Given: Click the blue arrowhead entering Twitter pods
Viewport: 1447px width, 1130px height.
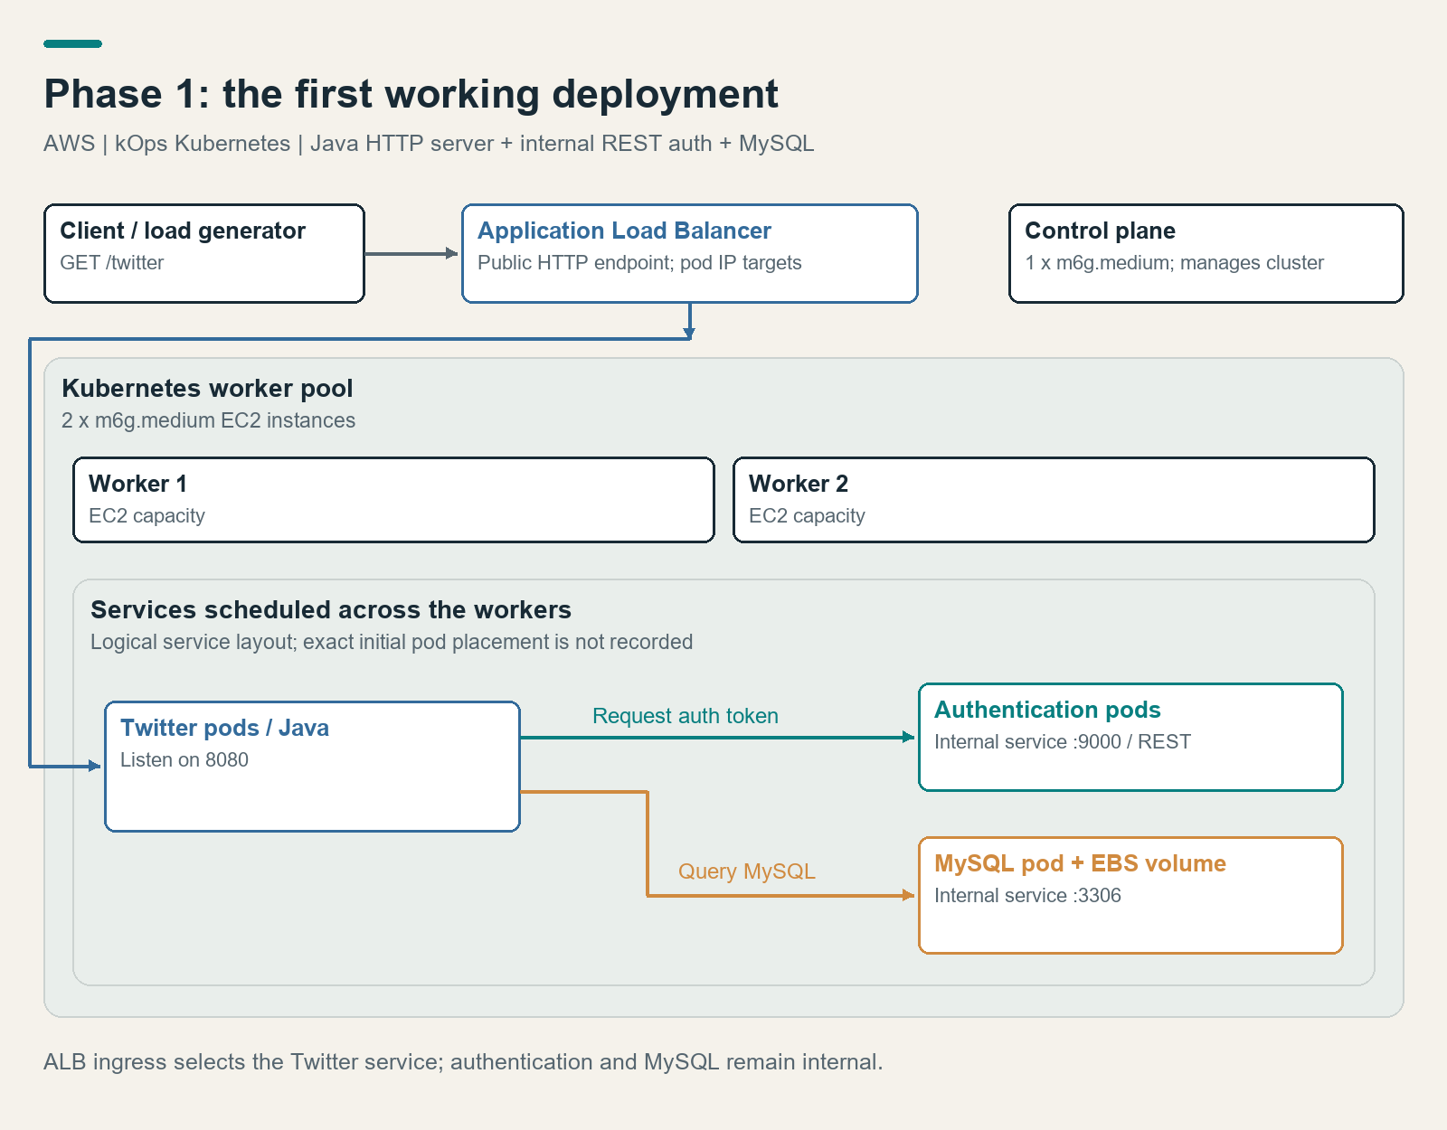Looking at the screenshot, I should 95,767.
